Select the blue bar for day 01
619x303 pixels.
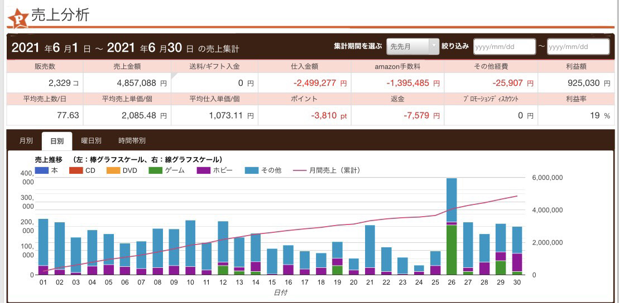point(43,242)
